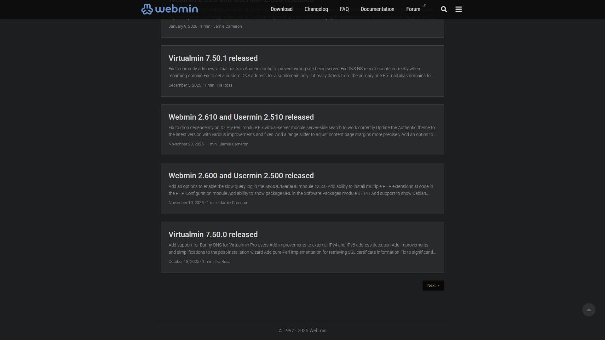Open the search magnifier icon
605x340 pixels.
444,9
